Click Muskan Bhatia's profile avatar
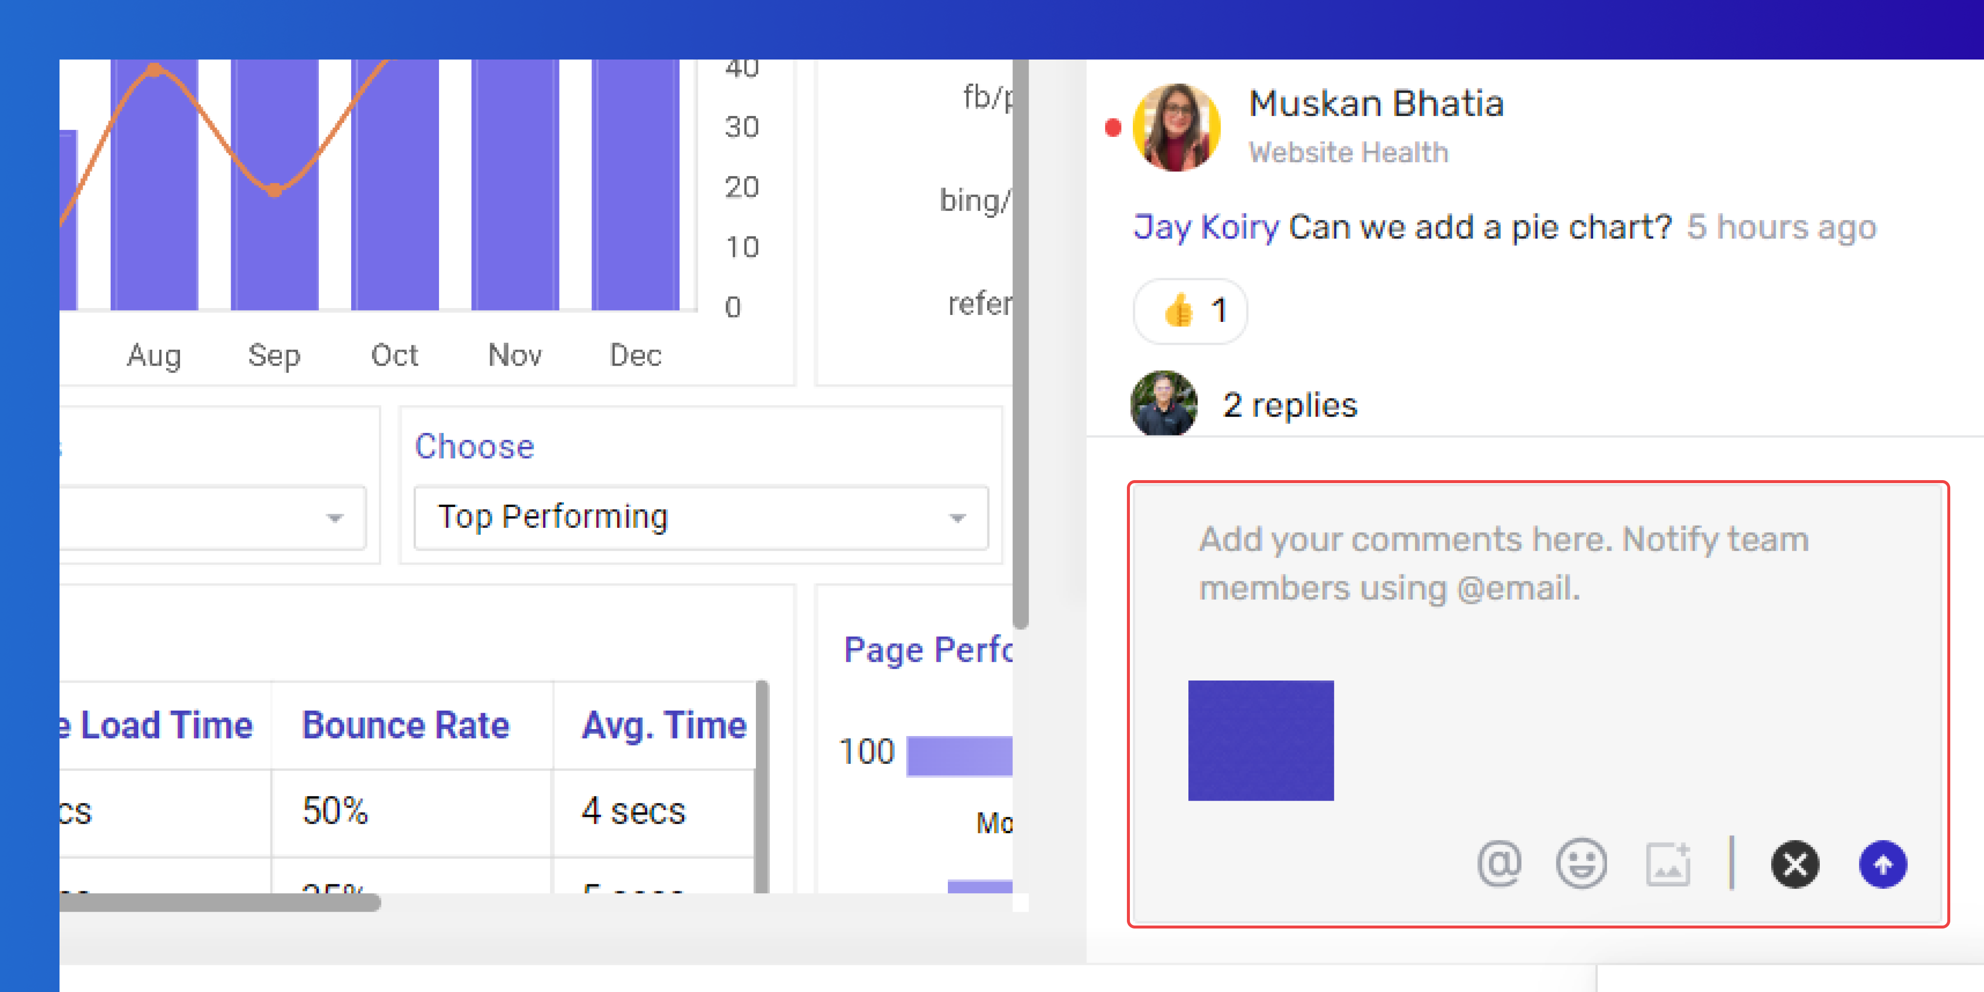 point(1176,128)
